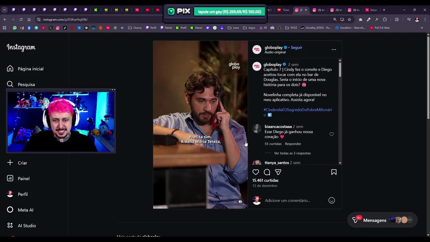This screenshot has width=430, height=242.
Task: Open the Jogos bookmarks folder
Action: (249, 28)
